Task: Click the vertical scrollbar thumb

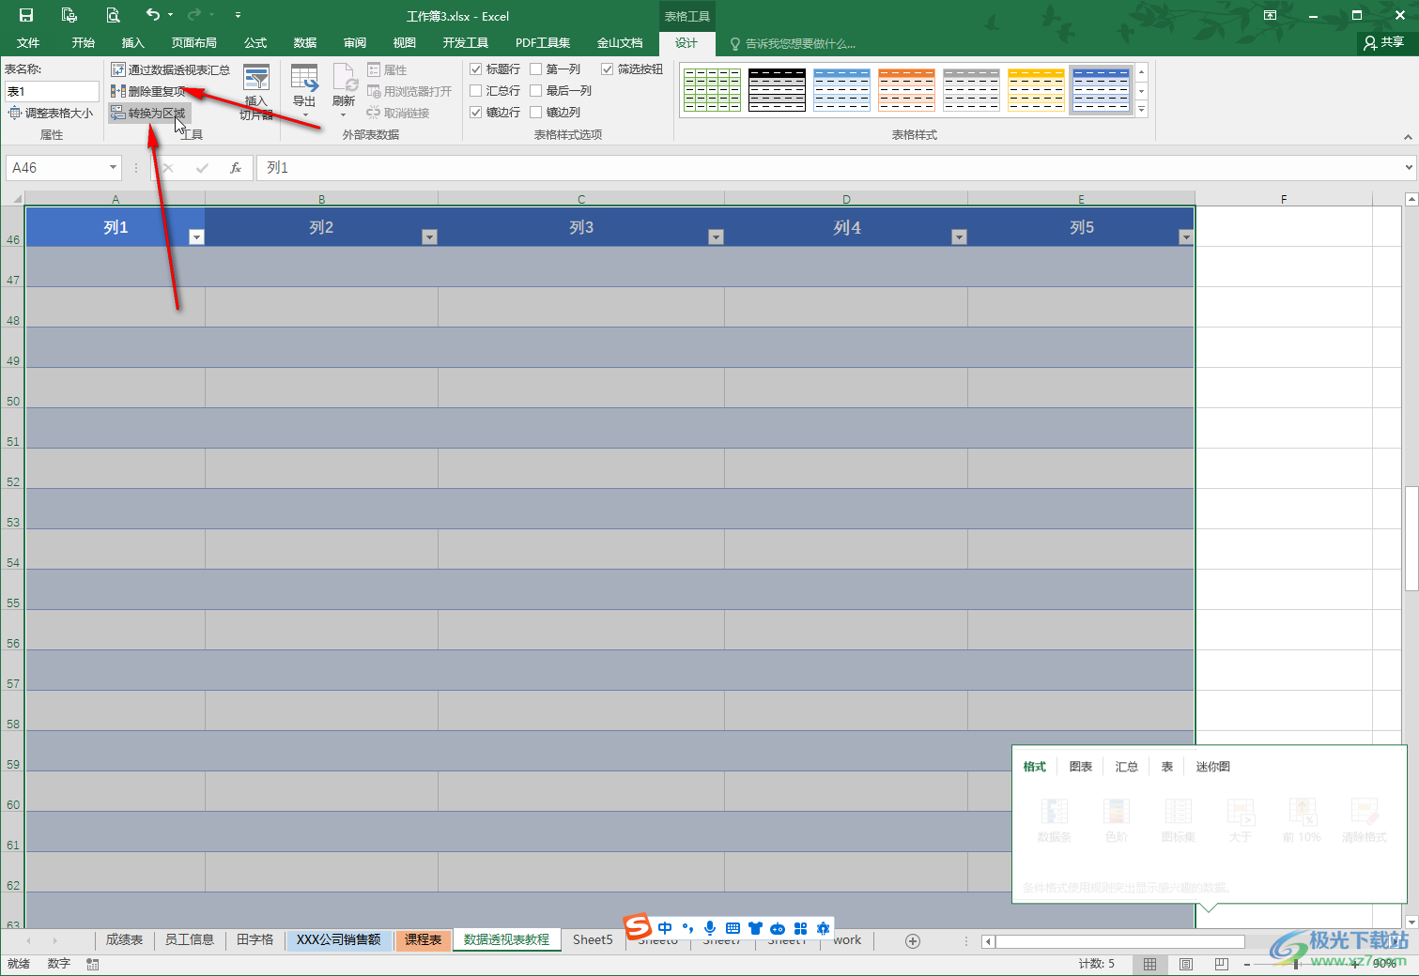Action: [x=1411, y=538]
